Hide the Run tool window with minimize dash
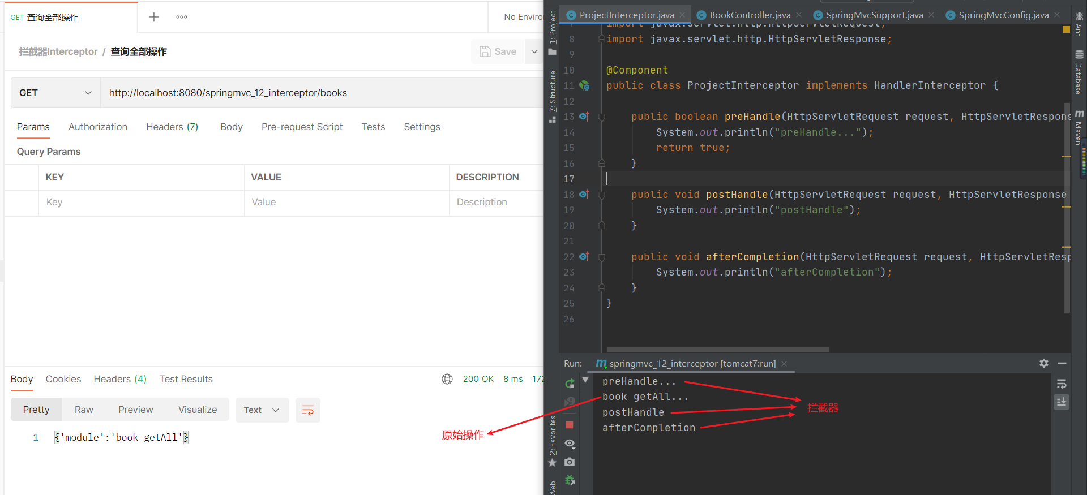The image size is (1087, 495). point(1062,363)
